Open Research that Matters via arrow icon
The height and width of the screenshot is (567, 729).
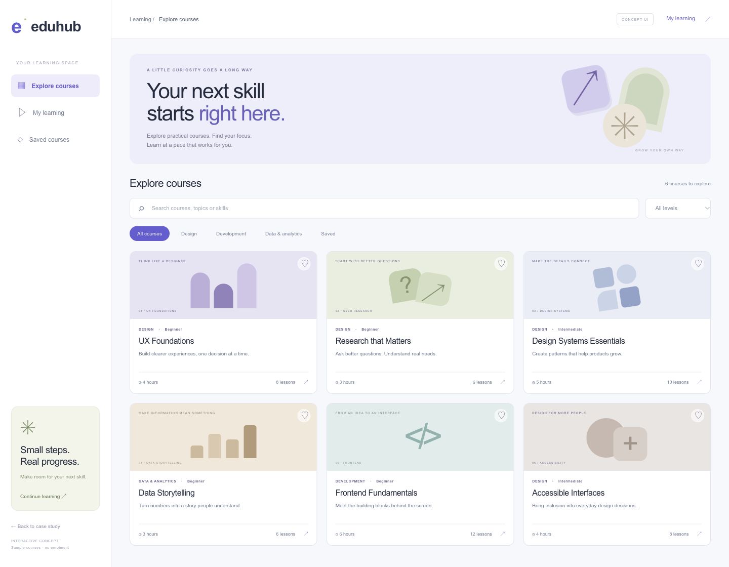click(503, 382)
